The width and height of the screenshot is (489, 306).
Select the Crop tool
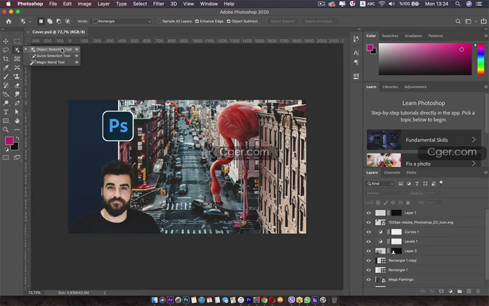tap(6, 59)
